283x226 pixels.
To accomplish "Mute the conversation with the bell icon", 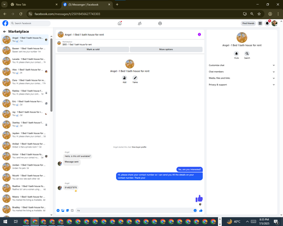I will pos(237,54).
